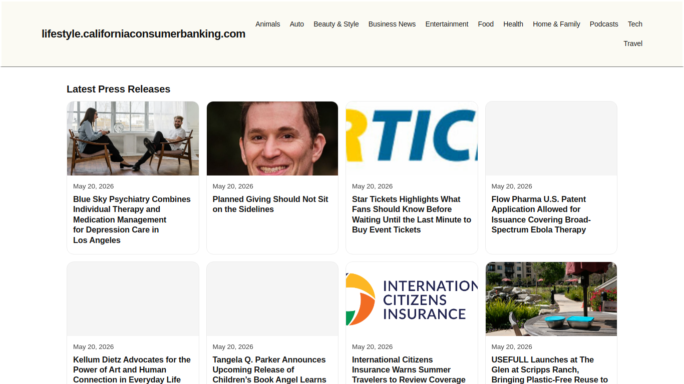Read the Kellum Dietz art advocacy article
This screenshot has height=384, width=684.
132,369
